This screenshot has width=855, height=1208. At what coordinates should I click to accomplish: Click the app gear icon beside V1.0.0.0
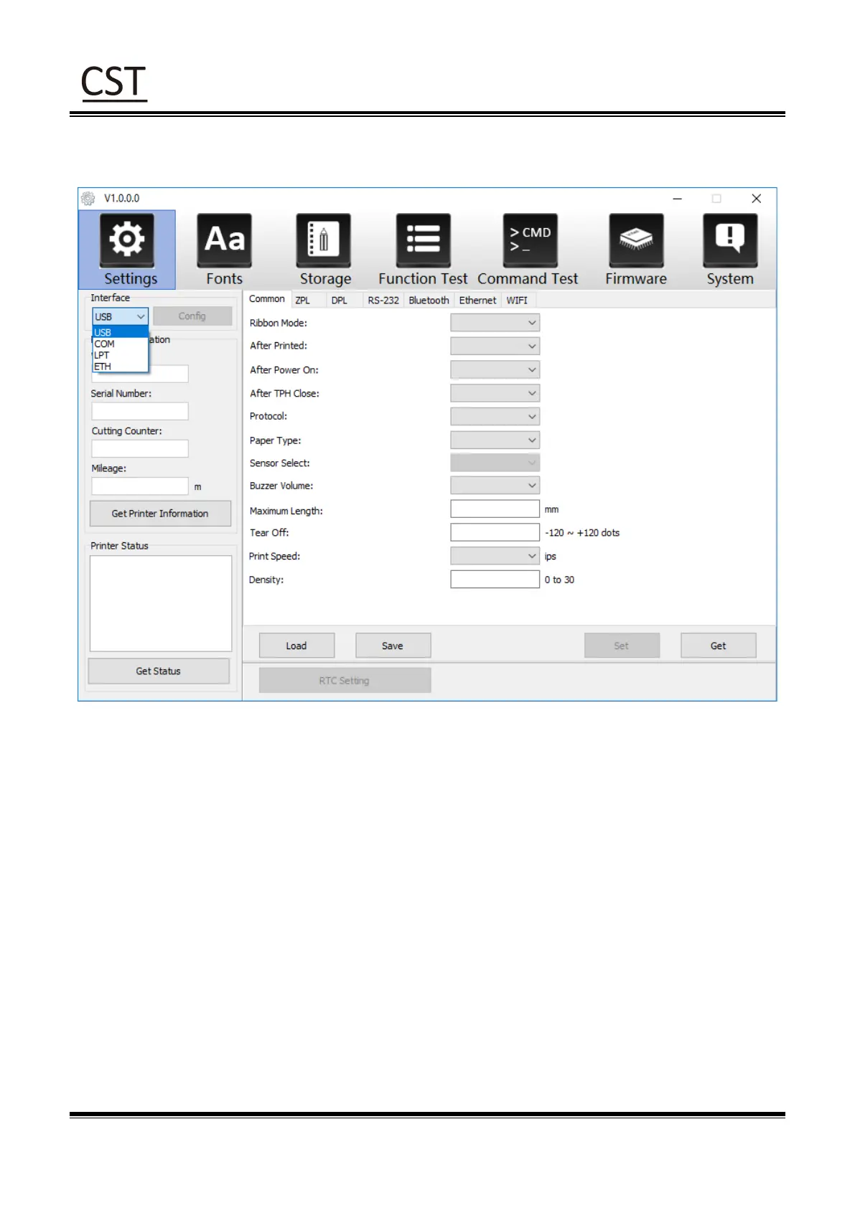coord(88,199)
